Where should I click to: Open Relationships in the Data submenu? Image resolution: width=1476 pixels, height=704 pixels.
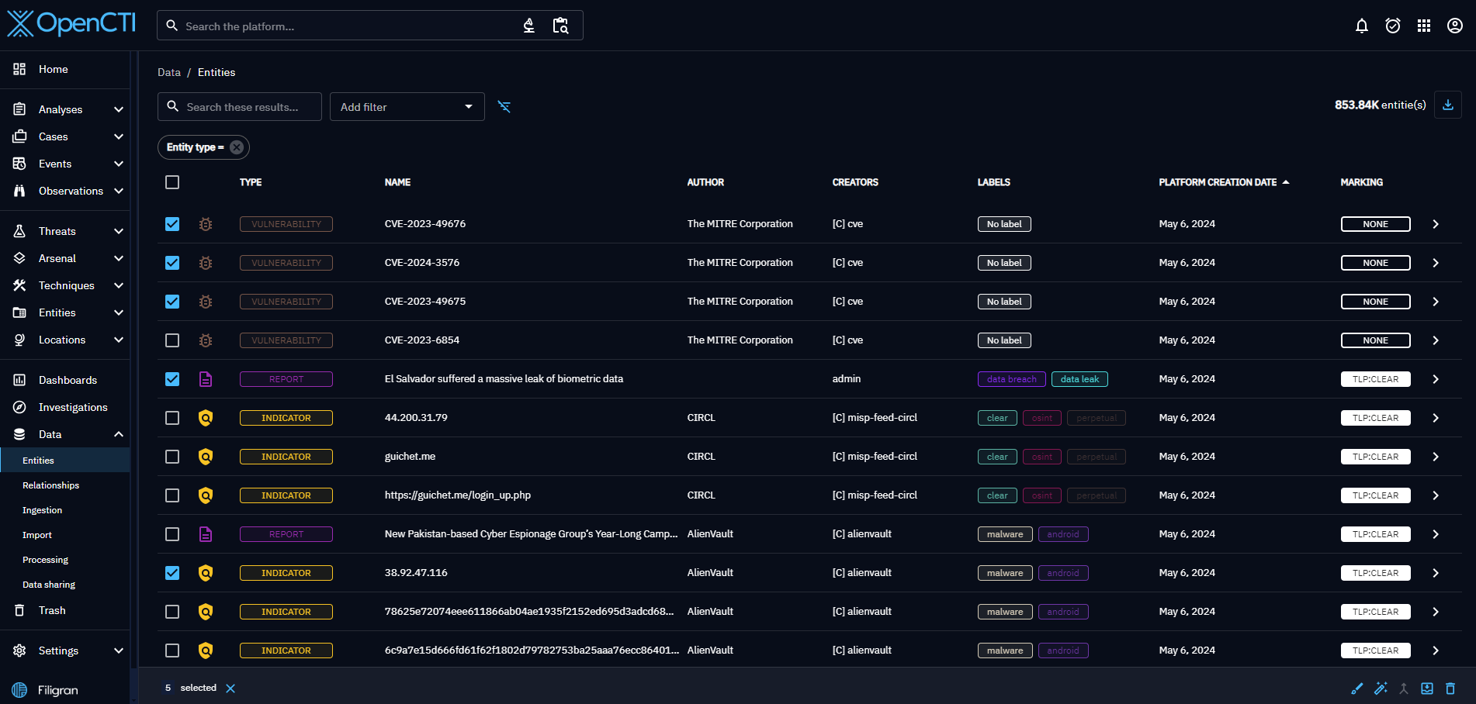(x=51, y=485)
